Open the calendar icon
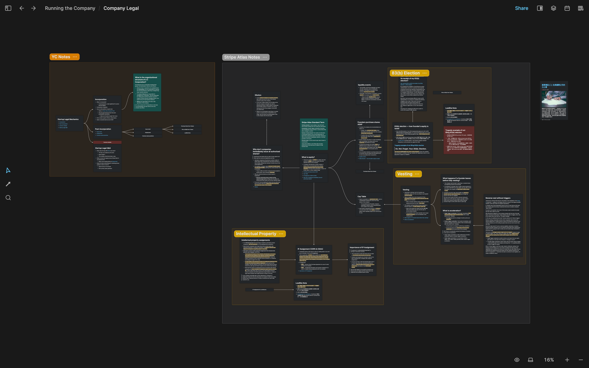 (x=567, y=8)
